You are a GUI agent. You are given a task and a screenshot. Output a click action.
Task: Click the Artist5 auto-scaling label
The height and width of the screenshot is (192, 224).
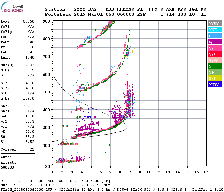tap(8, 163)
